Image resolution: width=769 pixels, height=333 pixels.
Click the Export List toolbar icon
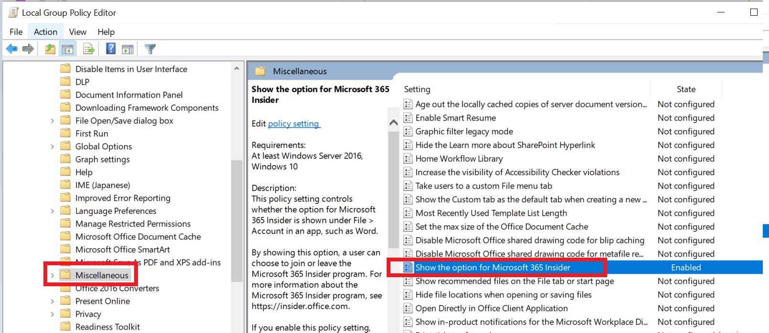pos(89,49)
